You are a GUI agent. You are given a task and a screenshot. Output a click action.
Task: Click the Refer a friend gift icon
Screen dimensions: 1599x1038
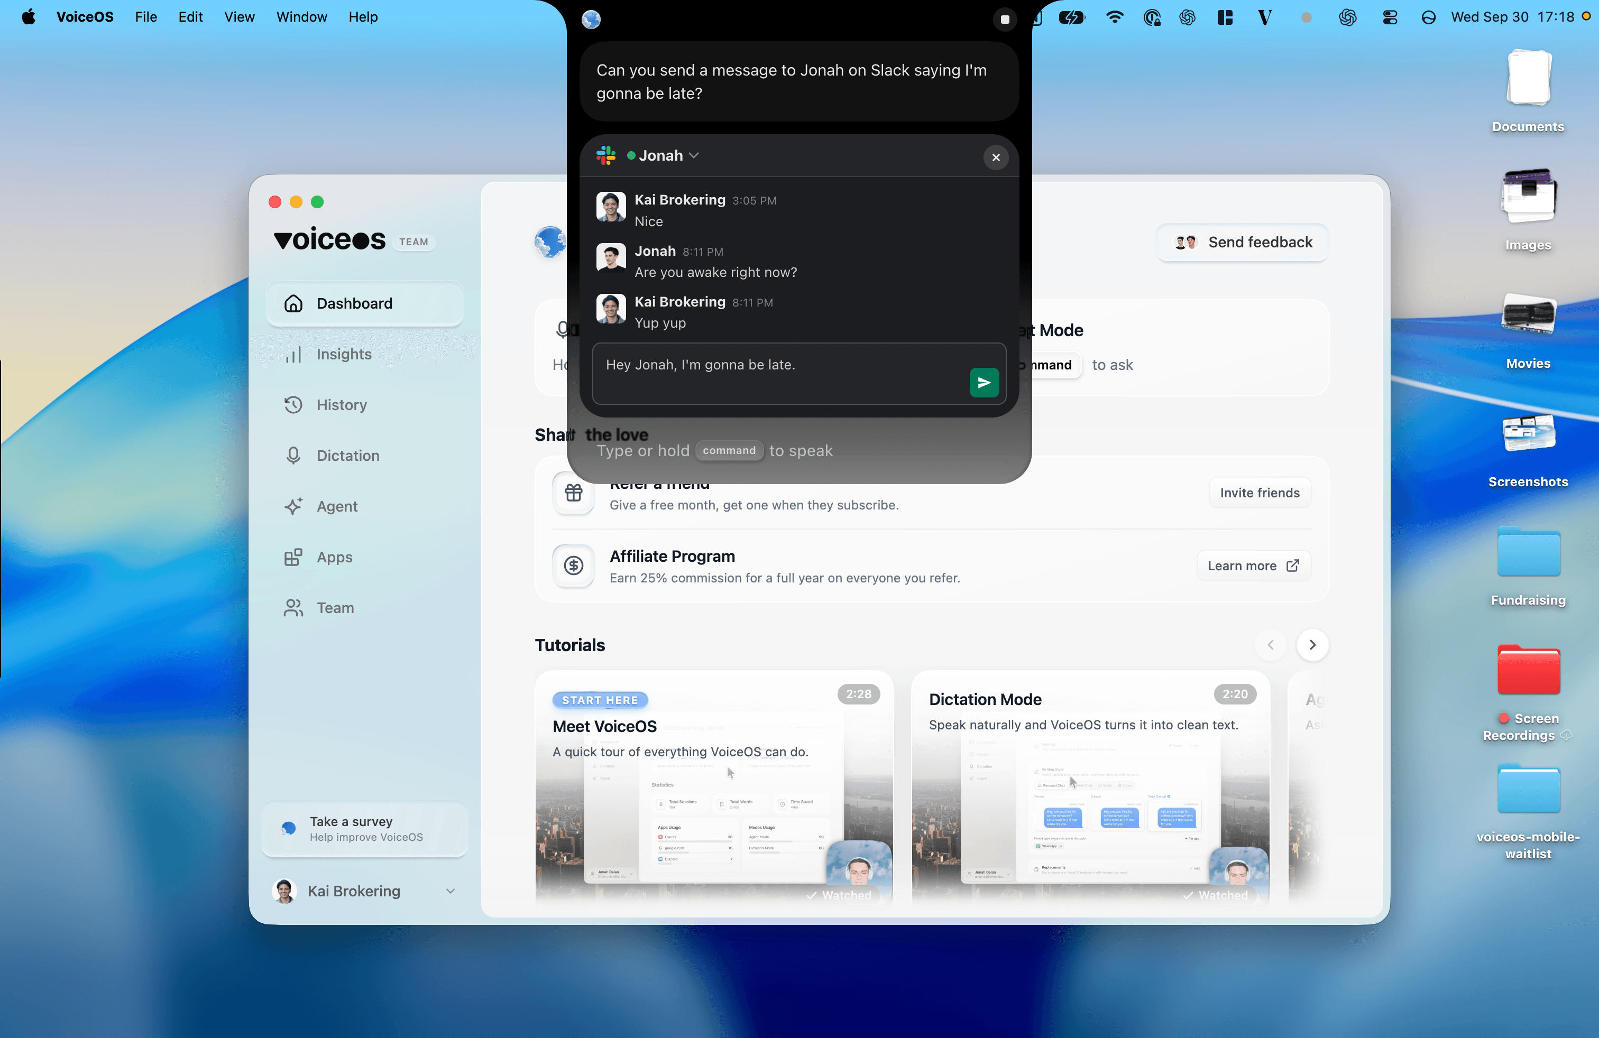[573, 492]
